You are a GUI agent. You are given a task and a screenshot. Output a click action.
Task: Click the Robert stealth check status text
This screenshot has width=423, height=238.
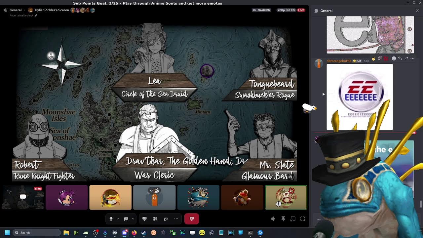point(21,16)
